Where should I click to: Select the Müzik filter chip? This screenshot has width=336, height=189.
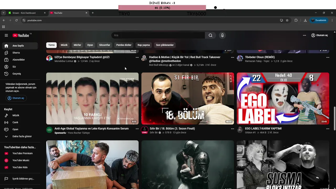[x=64, y=45]
